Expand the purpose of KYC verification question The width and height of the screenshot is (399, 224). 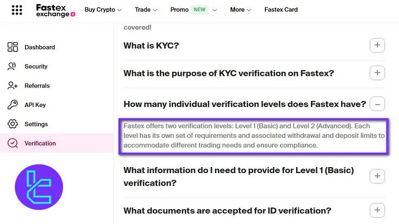(x=377, y=73)
